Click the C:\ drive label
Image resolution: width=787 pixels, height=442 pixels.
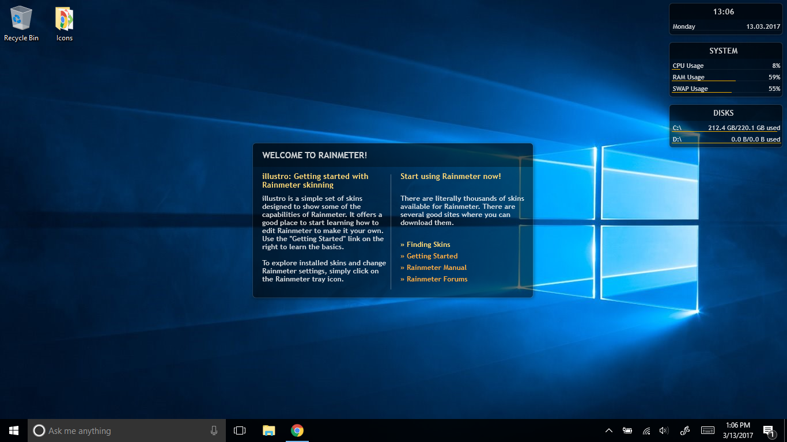(677, 128)
